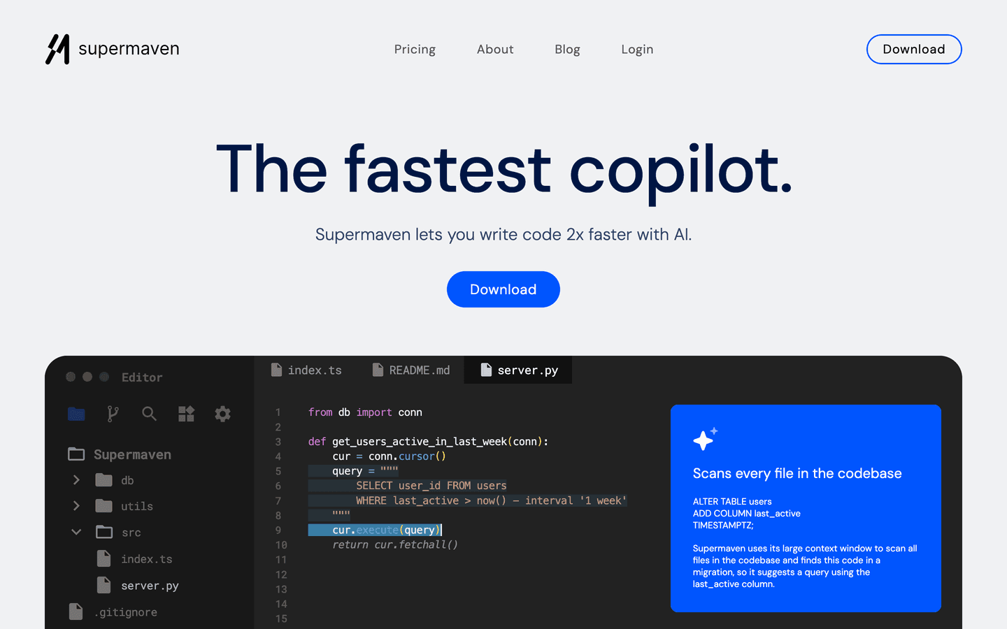Click the file icon beside tree index.ts

point(103,558)
